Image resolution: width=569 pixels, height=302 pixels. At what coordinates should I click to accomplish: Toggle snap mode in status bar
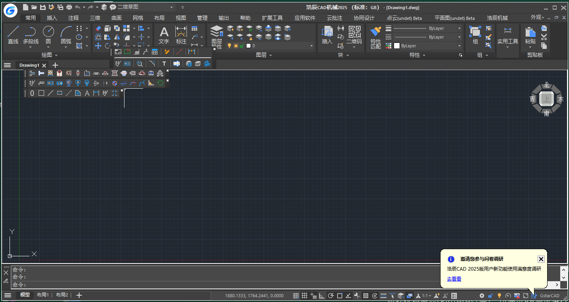pyautogui.click(x=296, y=296)
